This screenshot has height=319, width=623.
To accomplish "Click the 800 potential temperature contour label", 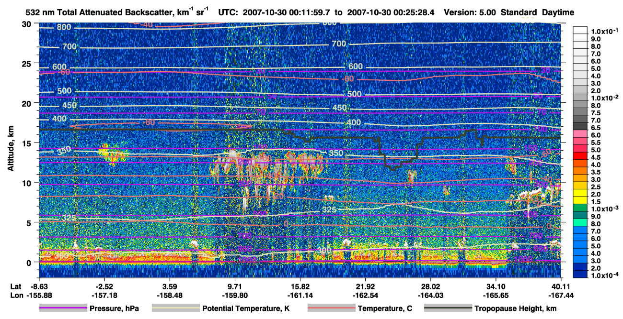I will 63,27.
